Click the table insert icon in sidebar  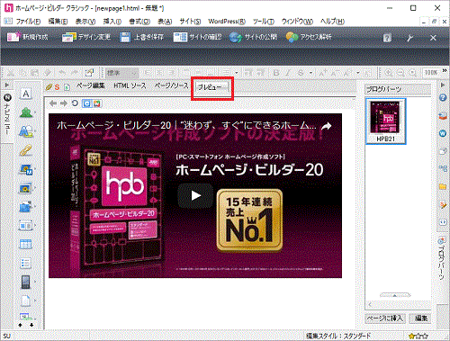click(x=25, y=244)
